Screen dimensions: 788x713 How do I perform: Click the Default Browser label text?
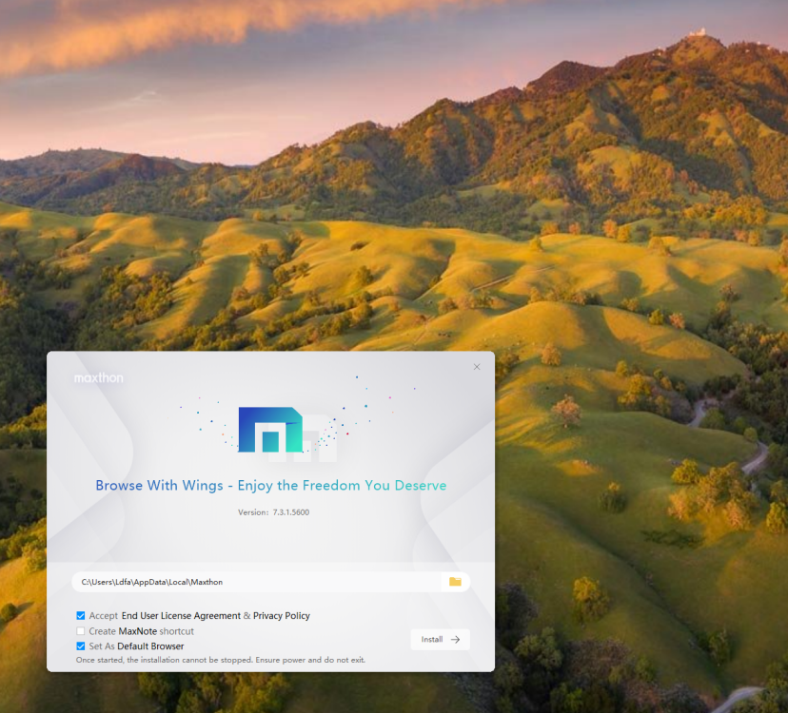click(150, 646)
